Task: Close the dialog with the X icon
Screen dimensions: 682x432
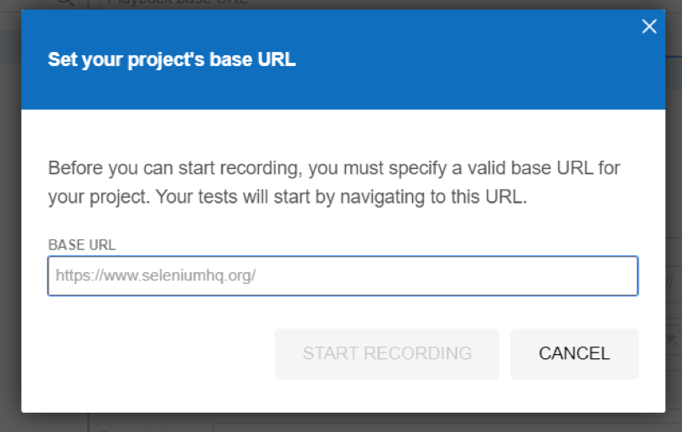Action: [648, 27]
